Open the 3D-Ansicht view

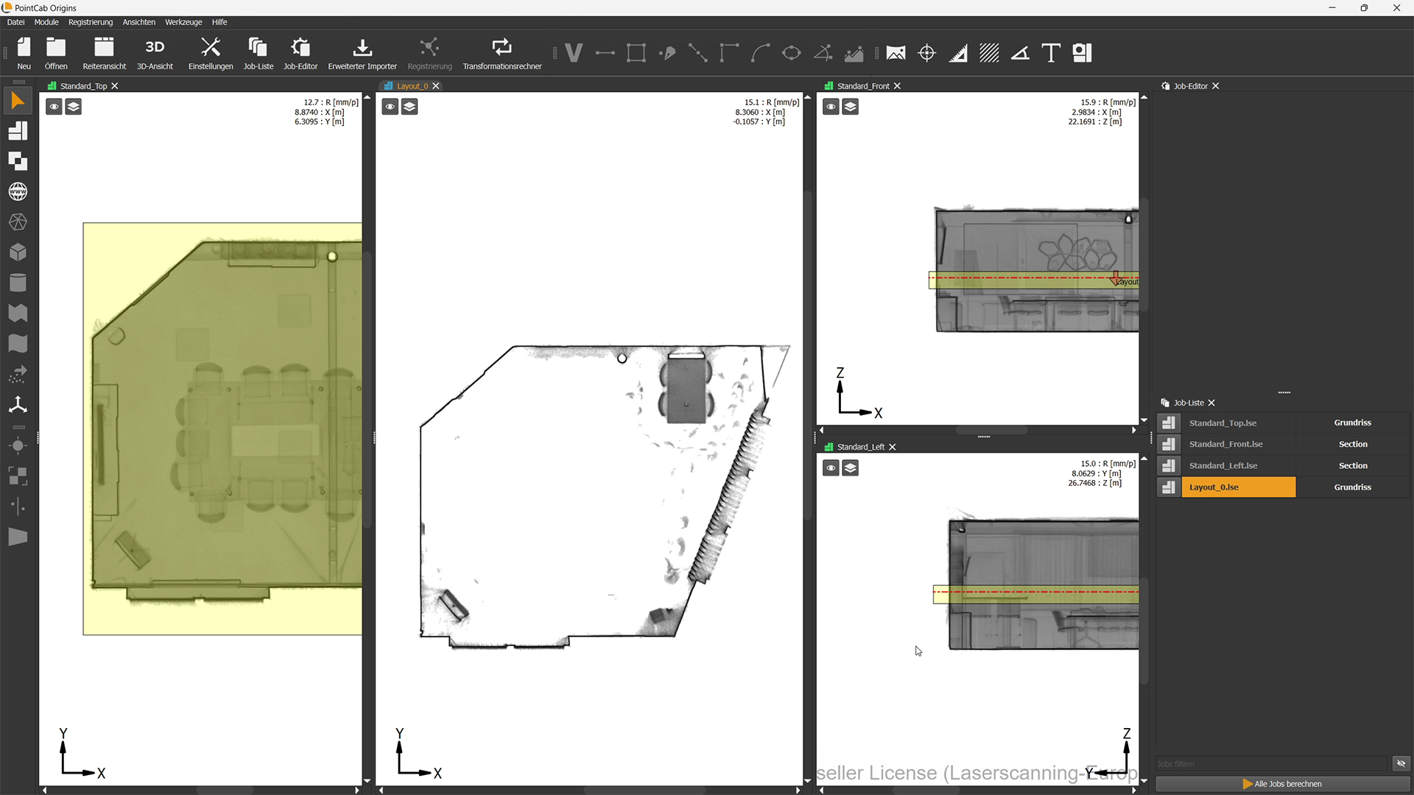[x=155, y=54]
